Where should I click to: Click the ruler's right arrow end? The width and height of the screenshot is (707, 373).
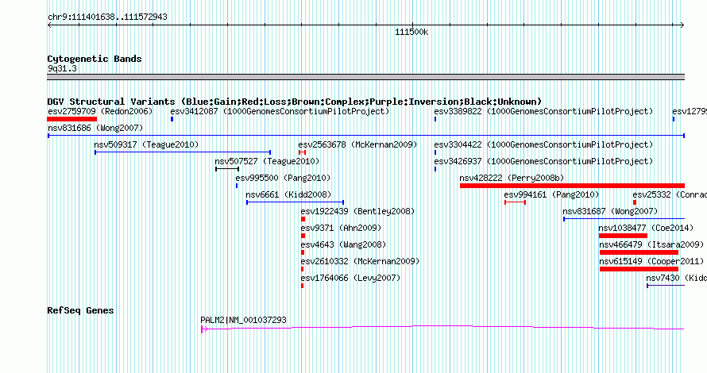(682, 25)
